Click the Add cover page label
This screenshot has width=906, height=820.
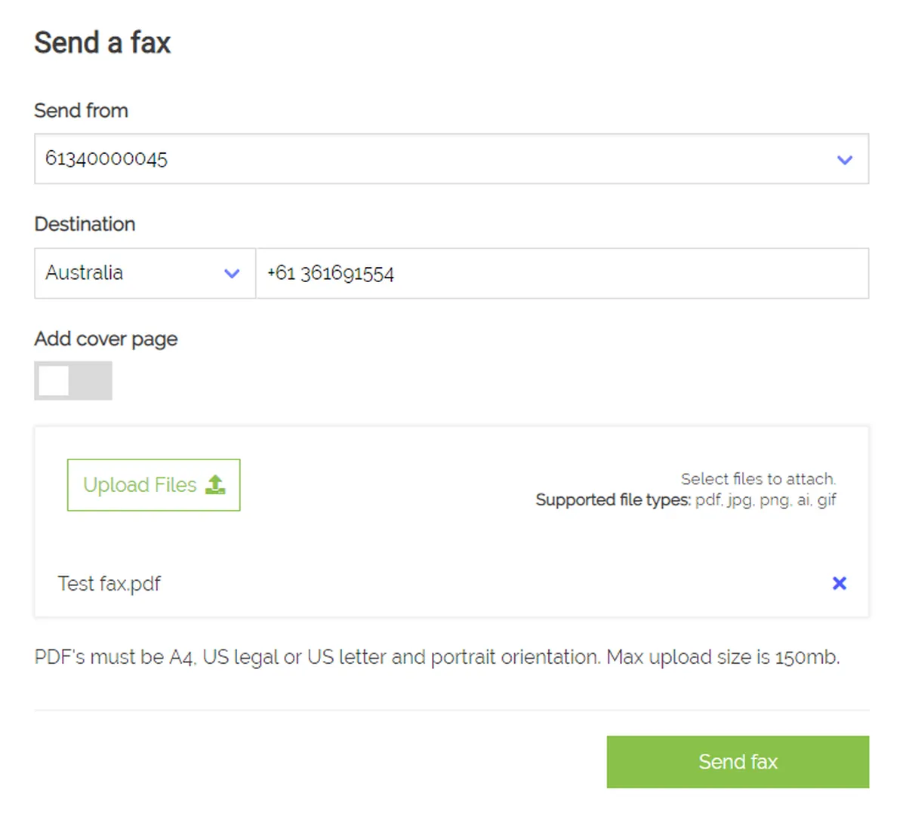click(106, 339)
